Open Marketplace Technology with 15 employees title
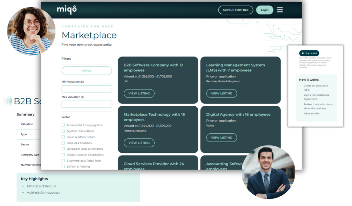 (154, 117)
